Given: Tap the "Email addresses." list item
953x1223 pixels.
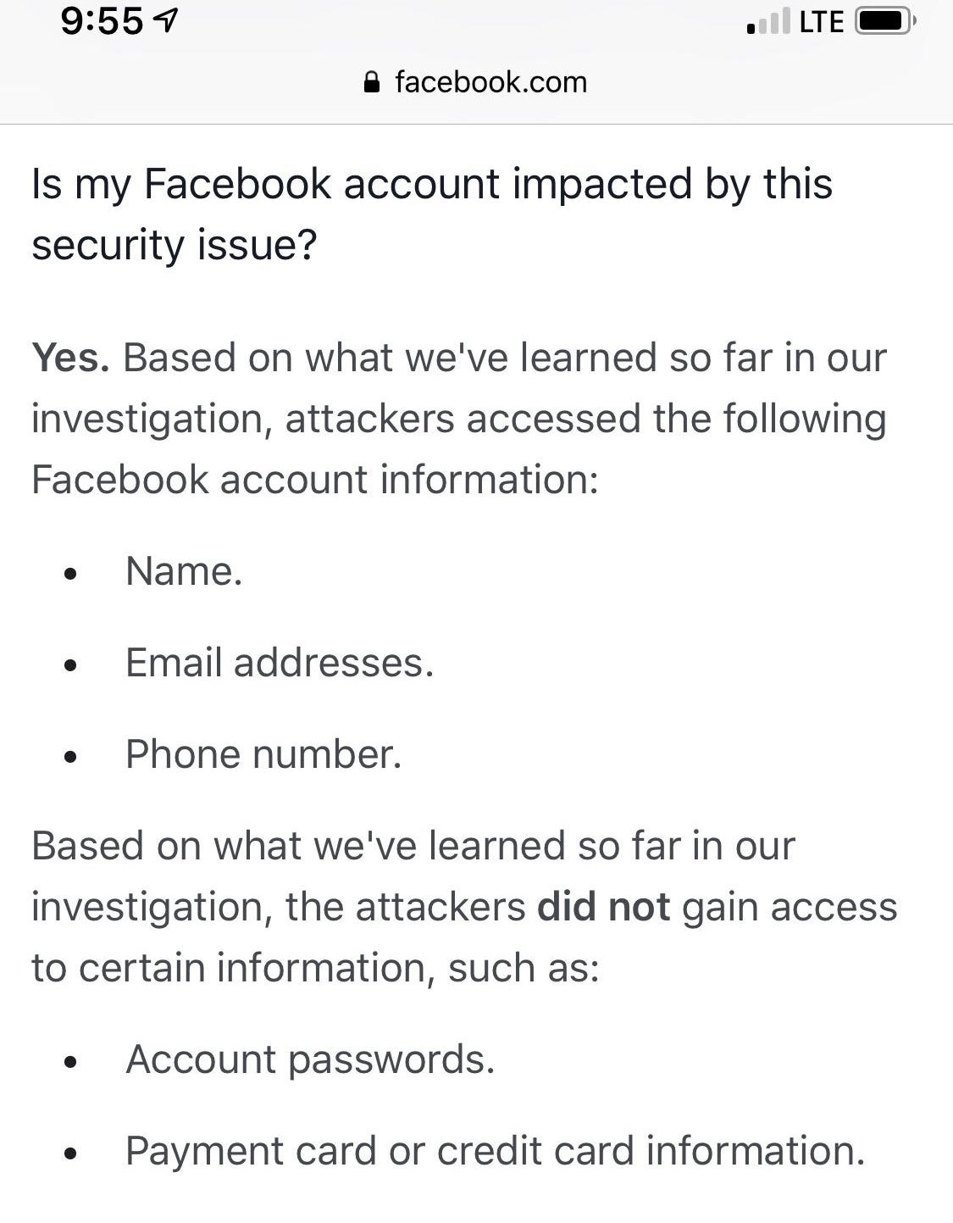Looking at the screenshot, I should coord(280,663).
